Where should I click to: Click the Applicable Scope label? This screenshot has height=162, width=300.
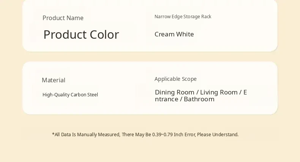pyautogui.click(x=175, y=79)
